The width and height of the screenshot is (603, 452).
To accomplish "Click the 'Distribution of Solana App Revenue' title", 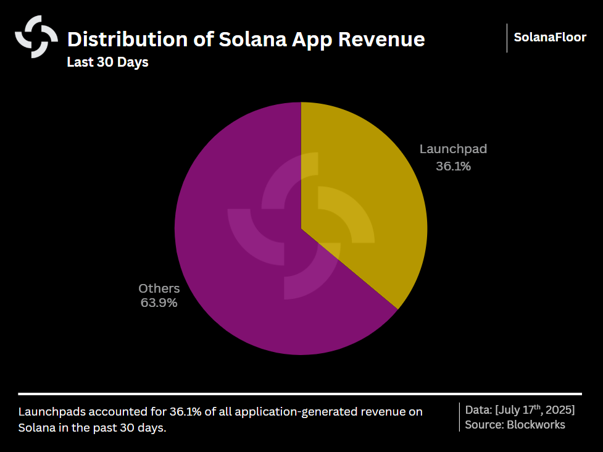I will tap(246, 40).
